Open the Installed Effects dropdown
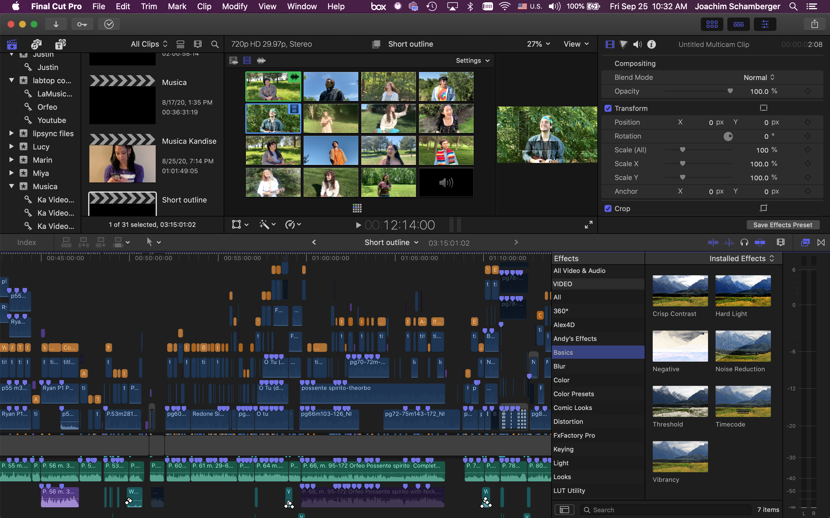This screenshot has height=518, width=830. [741, 258]
